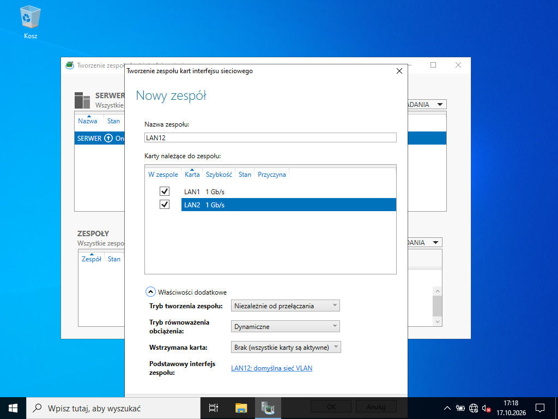The width and height of the screenshot is (558, 419).
Task: Close the Nowy zespół dialog
Action: point(399,71)
